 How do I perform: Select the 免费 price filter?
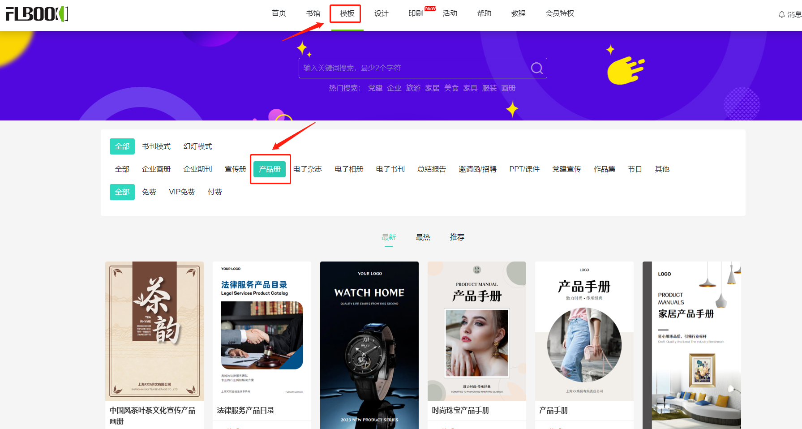click(149, 192)
